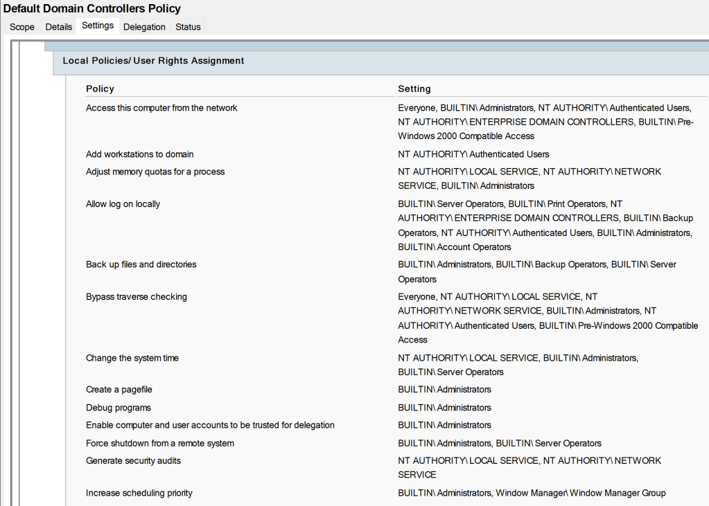This screenshot has height=506, width=709.
Task: Select 'Force shutdown from a remote system'
Action: [x=159, y=443]
